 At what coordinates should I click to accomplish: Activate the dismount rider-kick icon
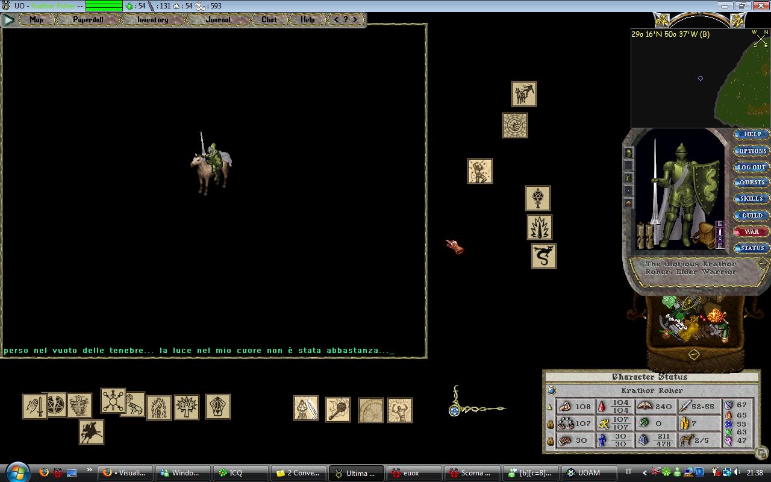point(524,94)
